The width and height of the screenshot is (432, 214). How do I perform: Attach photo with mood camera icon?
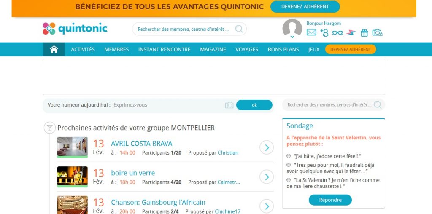(x=229, y=105)
